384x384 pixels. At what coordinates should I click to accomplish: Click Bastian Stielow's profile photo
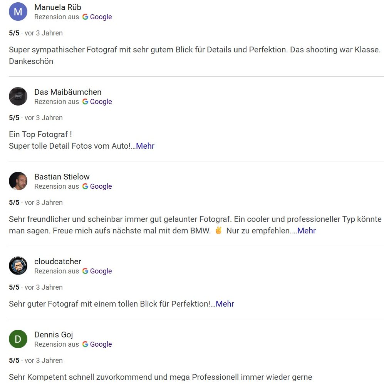click(x=18, y=181)
